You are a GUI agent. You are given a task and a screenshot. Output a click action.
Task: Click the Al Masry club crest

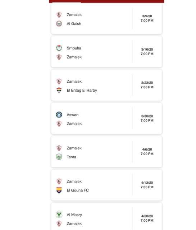click(59, 215)
